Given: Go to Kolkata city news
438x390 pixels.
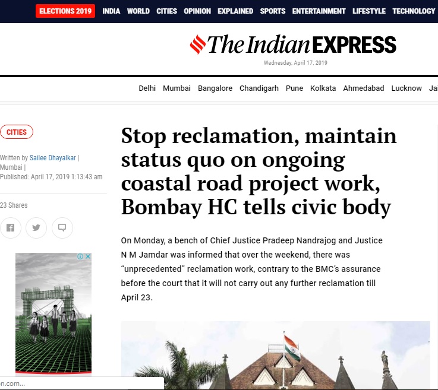Looking at the screenshot, I should click(x=323, y=88).
